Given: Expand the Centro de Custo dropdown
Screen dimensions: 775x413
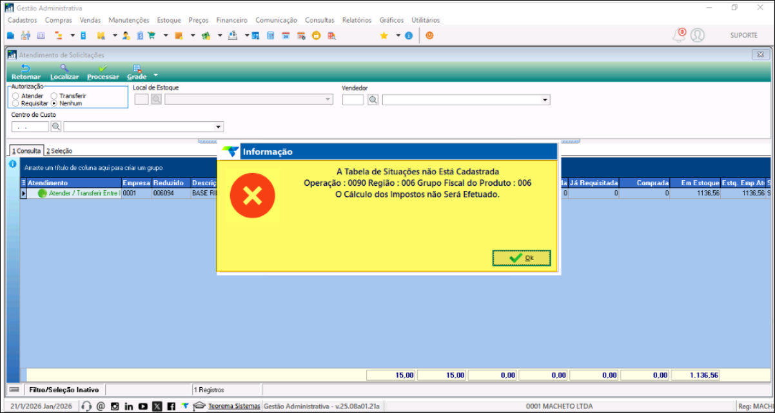Looking at the screenshot, I should (x=219, y=126).
